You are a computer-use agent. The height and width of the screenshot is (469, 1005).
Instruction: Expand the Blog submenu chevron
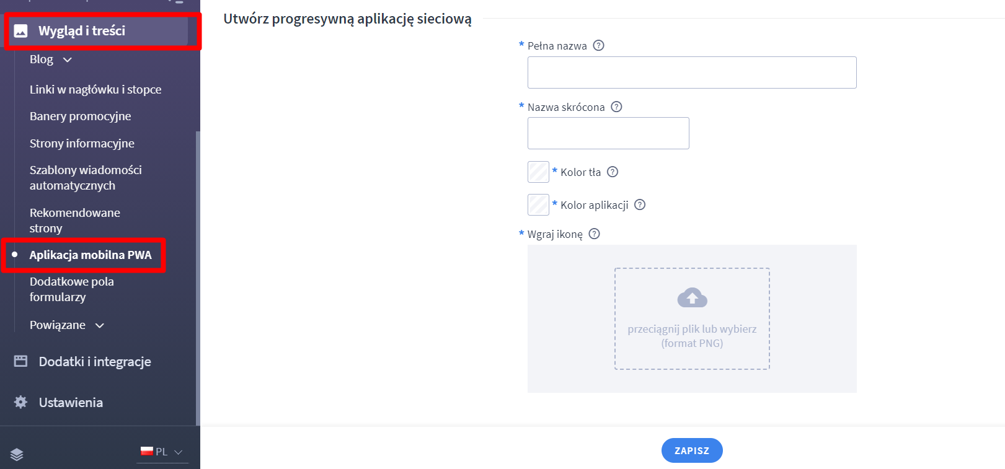(68, 59)
